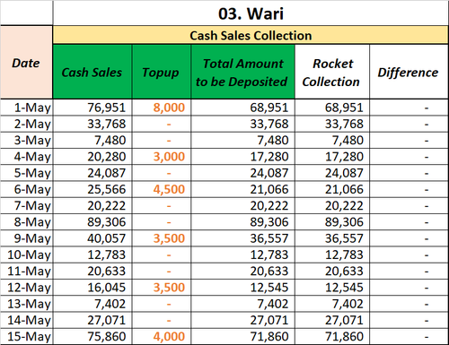Viewport: 449px width, 345px height.
Task: Select the "9-May" date cell
Action: point(26,238)
